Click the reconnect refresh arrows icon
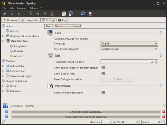This screenshot has width=167, height=125. point(83,14)
